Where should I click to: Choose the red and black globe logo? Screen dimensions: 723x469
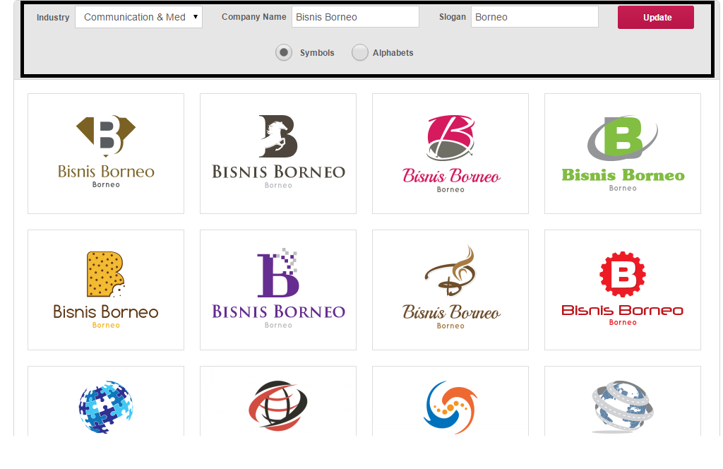[278, 401]
